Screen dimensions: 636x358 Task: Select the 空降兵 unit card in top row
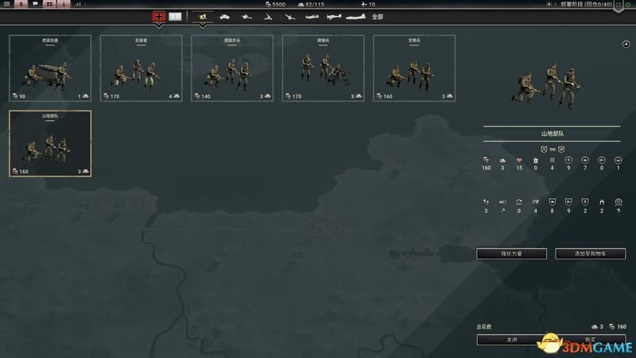click(414, 68)
